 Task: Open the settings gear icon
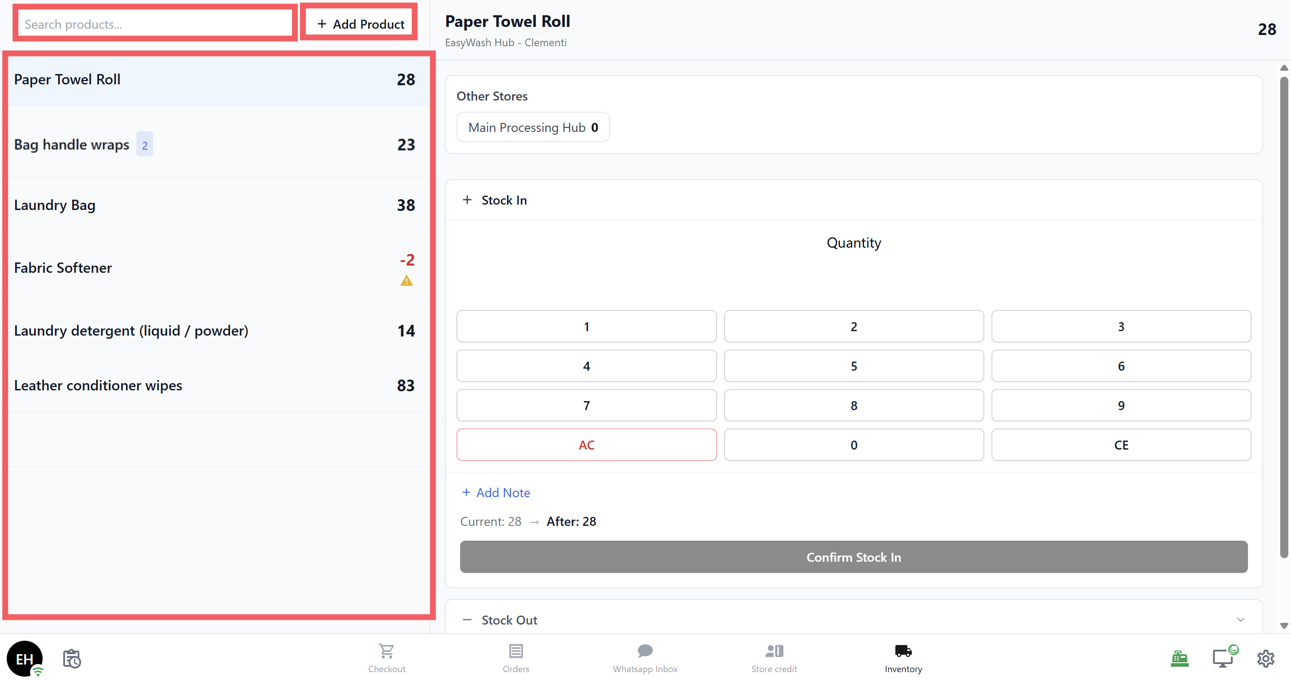[x=1265, y=658]
